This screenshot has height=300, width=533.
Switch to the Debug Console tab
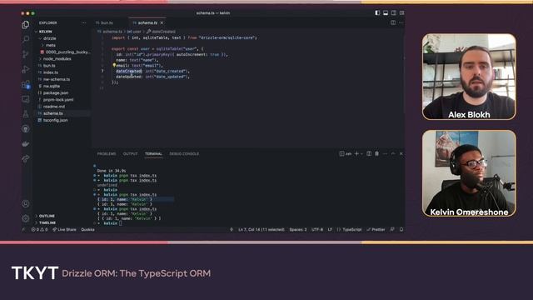coord(184,153)
